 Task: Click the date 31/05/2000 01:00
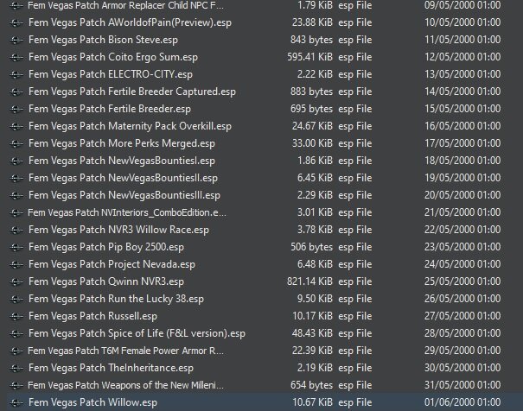pyautogui.click(x=462, y=385)
